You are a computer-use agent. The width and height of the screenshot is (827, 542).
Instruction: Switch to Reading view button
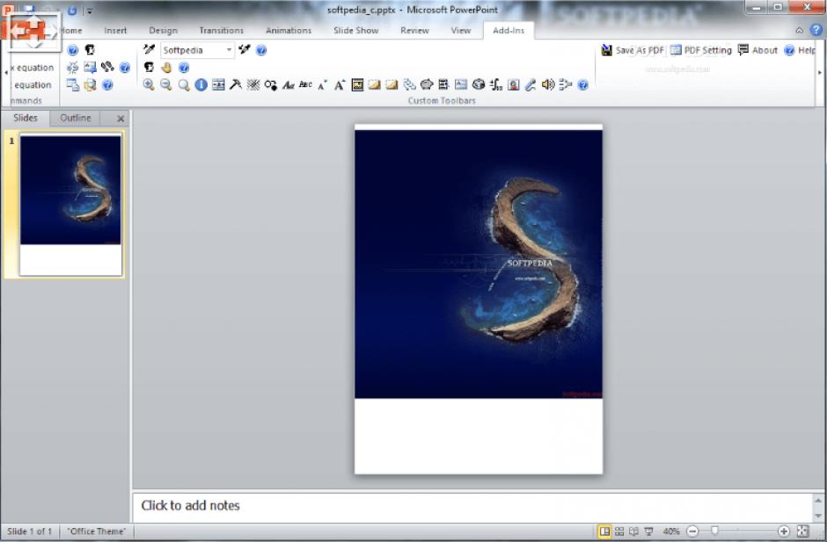point(634,531)
